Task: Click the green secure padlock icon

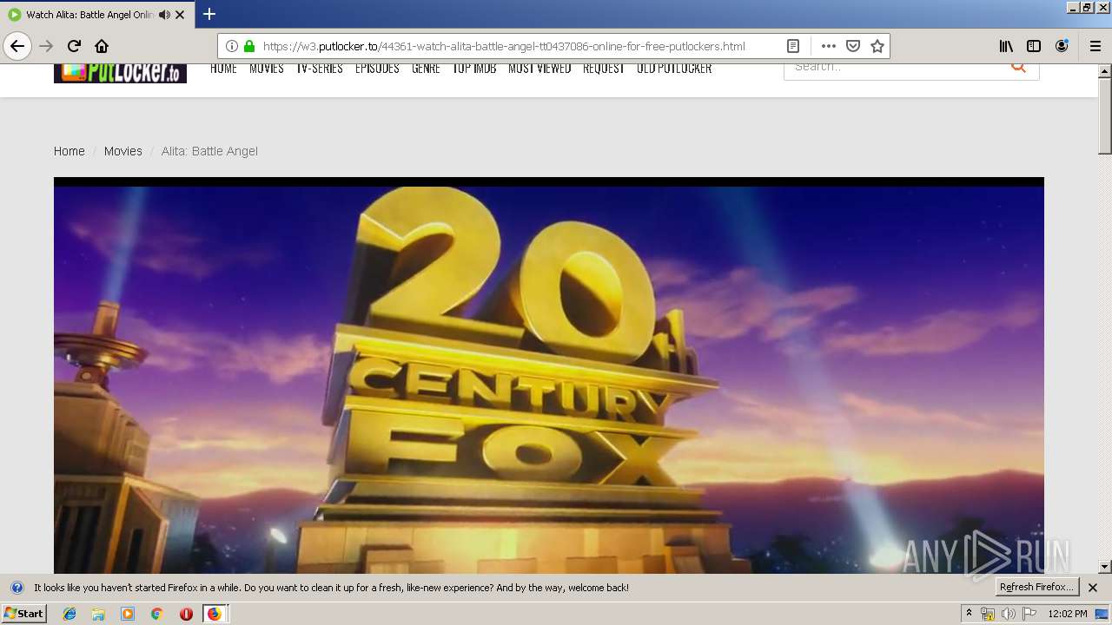Action: (x=249, y=46)
